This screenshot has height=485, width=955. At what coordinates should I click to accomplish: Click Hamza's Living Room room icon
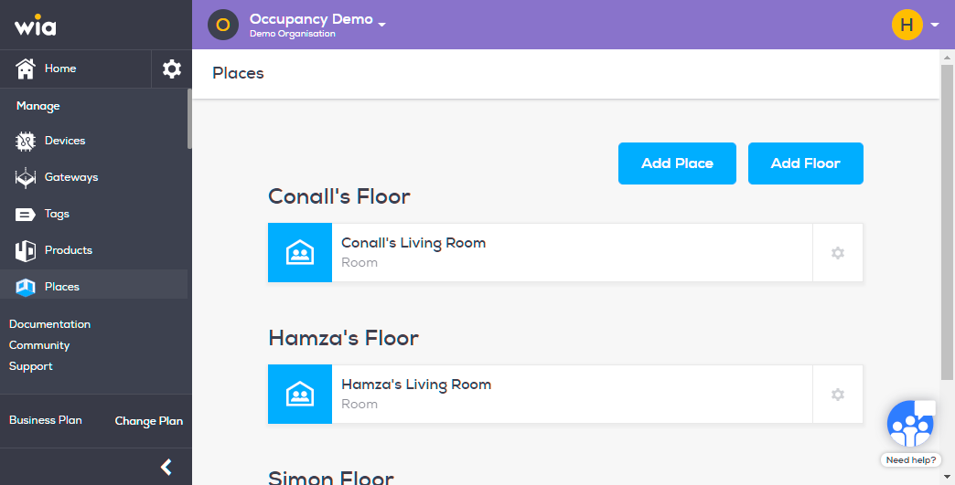click(x=300, y=395)
